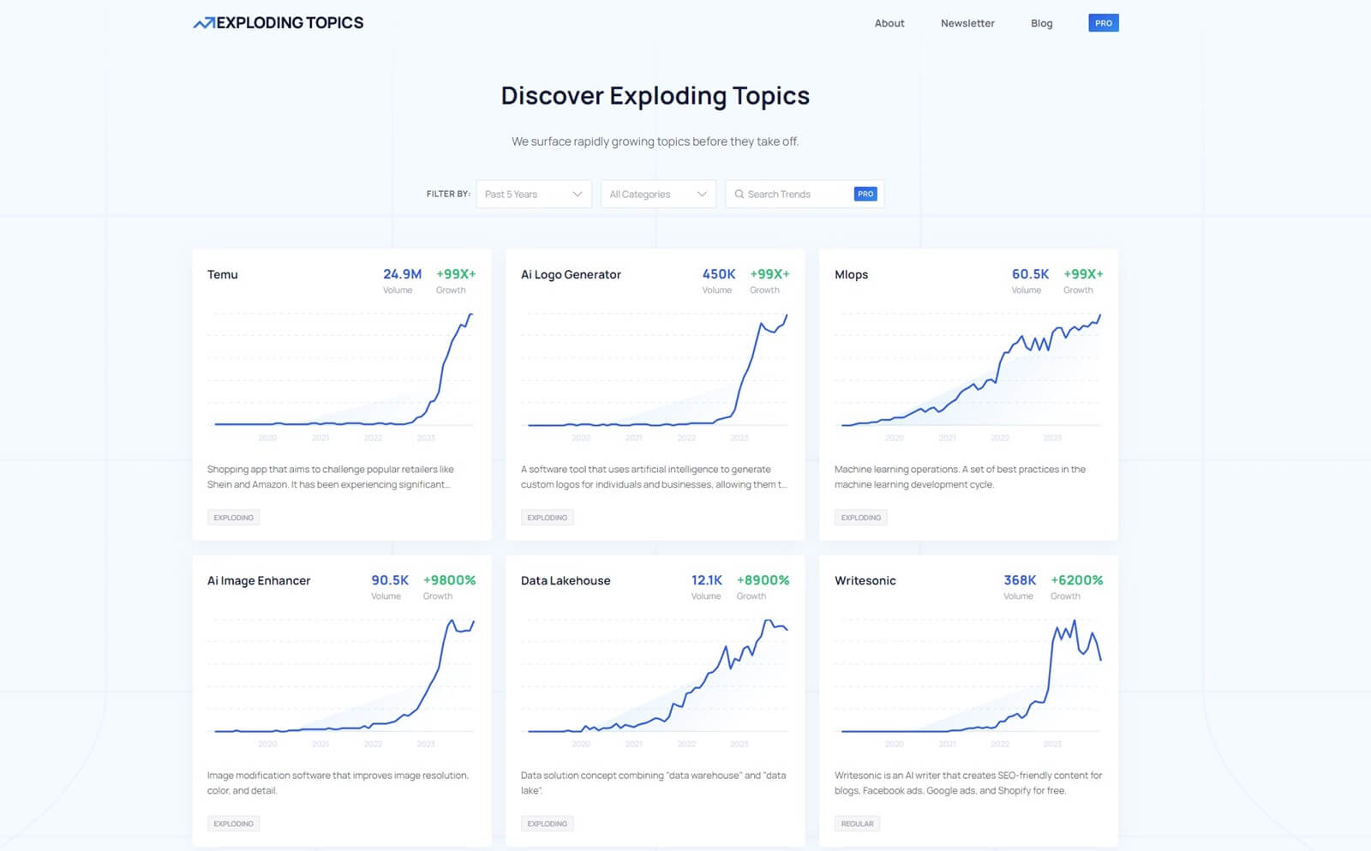Click the EXPLODING tag on Temu card
1371x851 pixels.
[233, 518]
